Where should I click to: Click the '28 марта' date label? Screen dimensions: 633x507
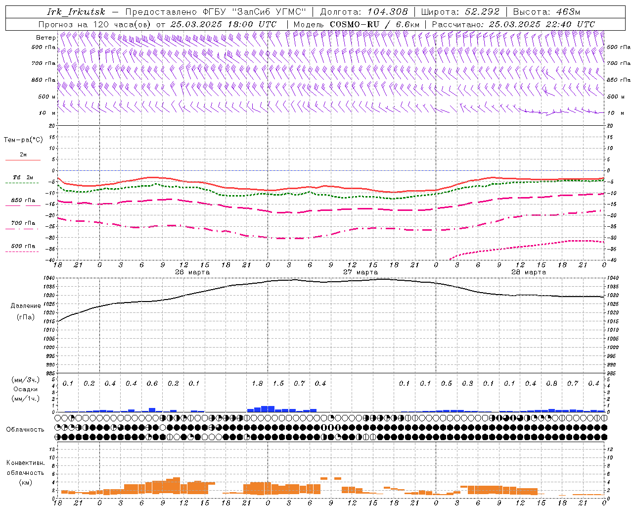point(529,272)
